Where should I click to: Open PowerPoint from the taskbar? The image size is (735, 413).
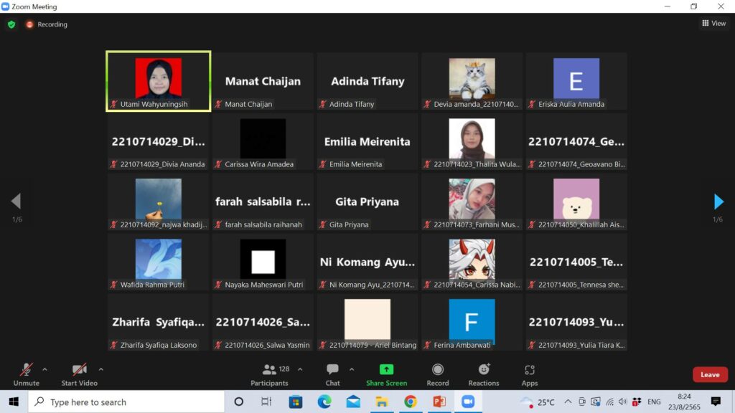[439, 402]
